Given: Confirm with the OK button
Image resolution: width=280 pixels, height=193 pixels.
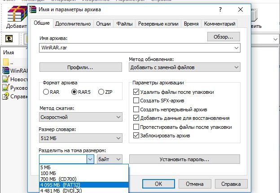Looking at the screenshot, I should pyautogui.click(x=158, y=184).
